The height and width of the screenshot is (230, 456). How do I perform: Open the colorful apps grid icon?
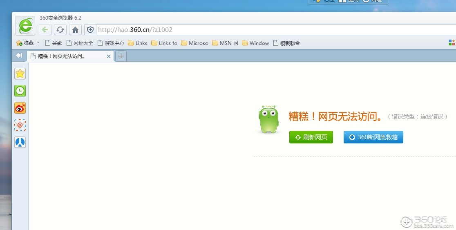452,42
